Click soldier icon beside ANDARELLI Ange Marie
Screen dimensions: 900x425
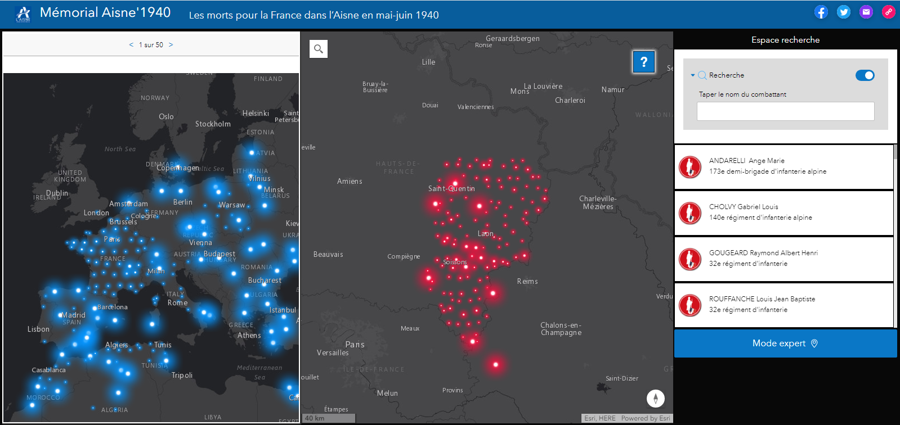689,167
